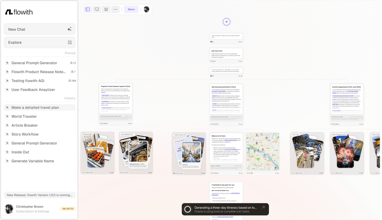Click the flowith logo in the sidebar

tap(19, 12)
